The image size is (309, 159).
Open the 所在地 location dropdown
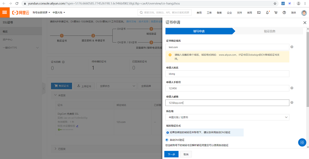click(x=228, y=117)
